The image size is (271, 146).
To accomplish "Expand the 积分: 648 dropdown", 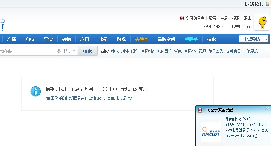I will click(214, 26).
